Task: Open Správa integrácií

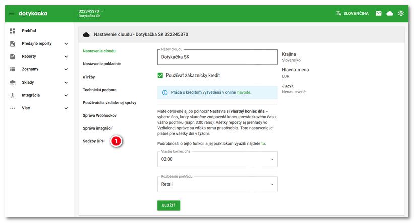Action: [98, 128]
